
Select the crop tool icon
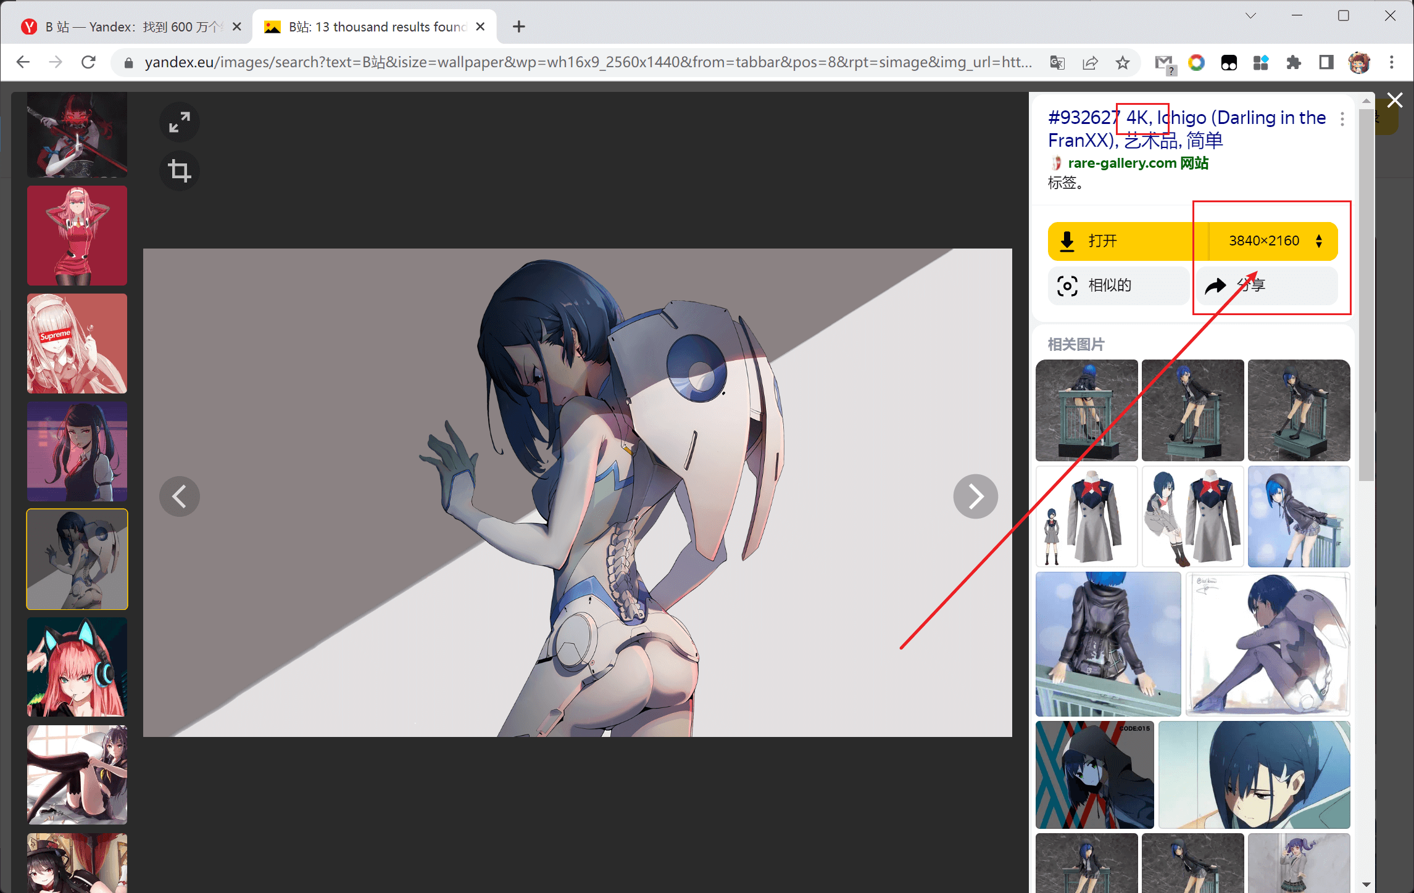click(179, 171)
